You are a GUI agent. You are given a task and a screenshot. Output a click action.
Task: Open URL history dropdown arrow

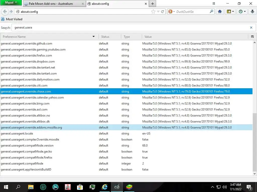158,11
